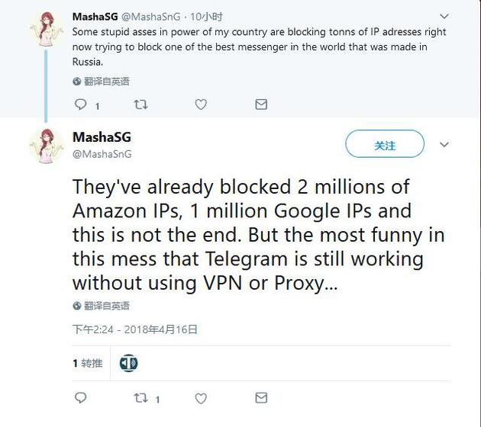Like the first tweet
This screenshot has height=427, width=481.
tap(201, 104)
